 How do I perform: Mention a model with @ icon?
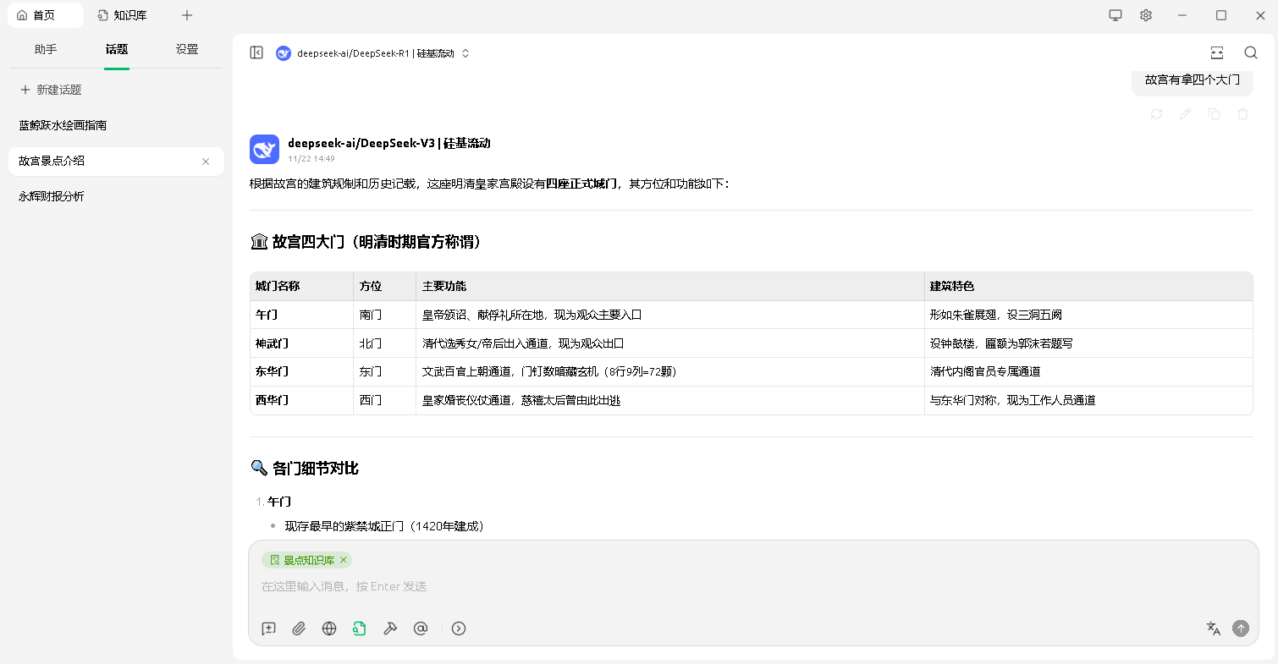tap(421, 628)
